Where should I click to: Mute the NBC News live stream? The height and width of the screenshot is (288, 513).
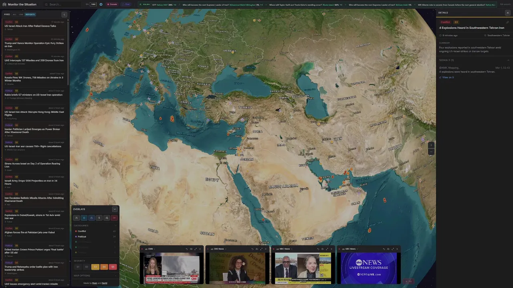323,249
